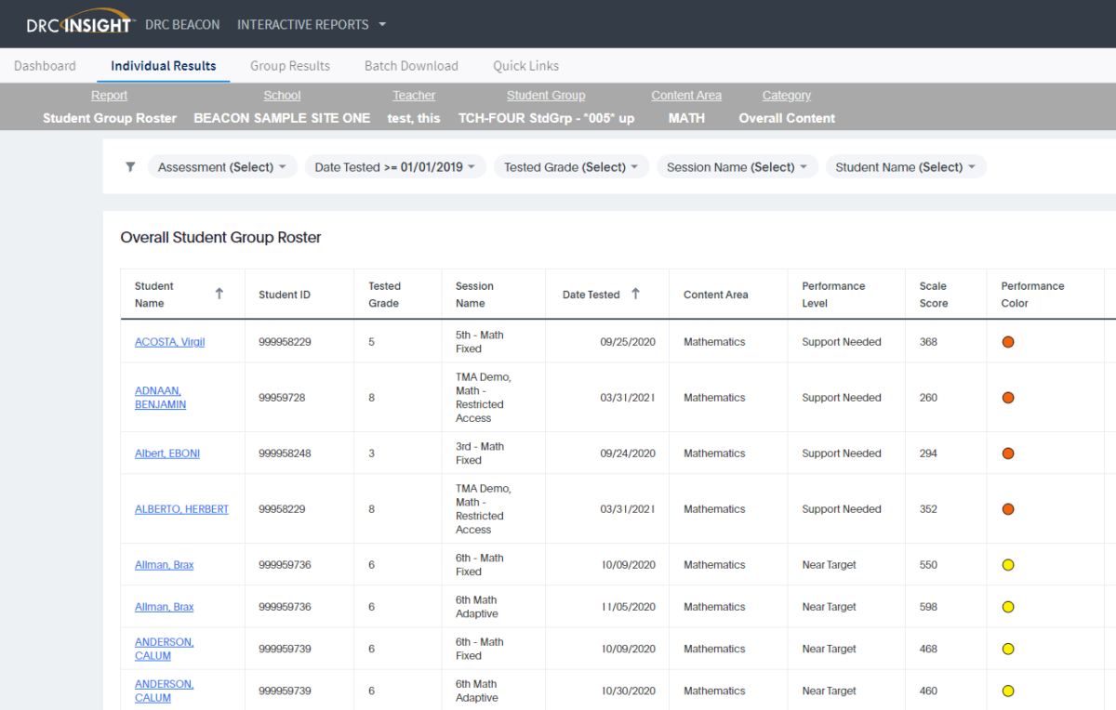Viewport: 1116px width, 710px height.
Task: Open the Student Name filter dropdown
Action: [x=905, y=166]
